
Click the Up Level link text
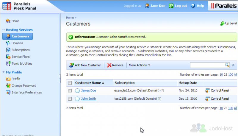click(x=231, y=24)
